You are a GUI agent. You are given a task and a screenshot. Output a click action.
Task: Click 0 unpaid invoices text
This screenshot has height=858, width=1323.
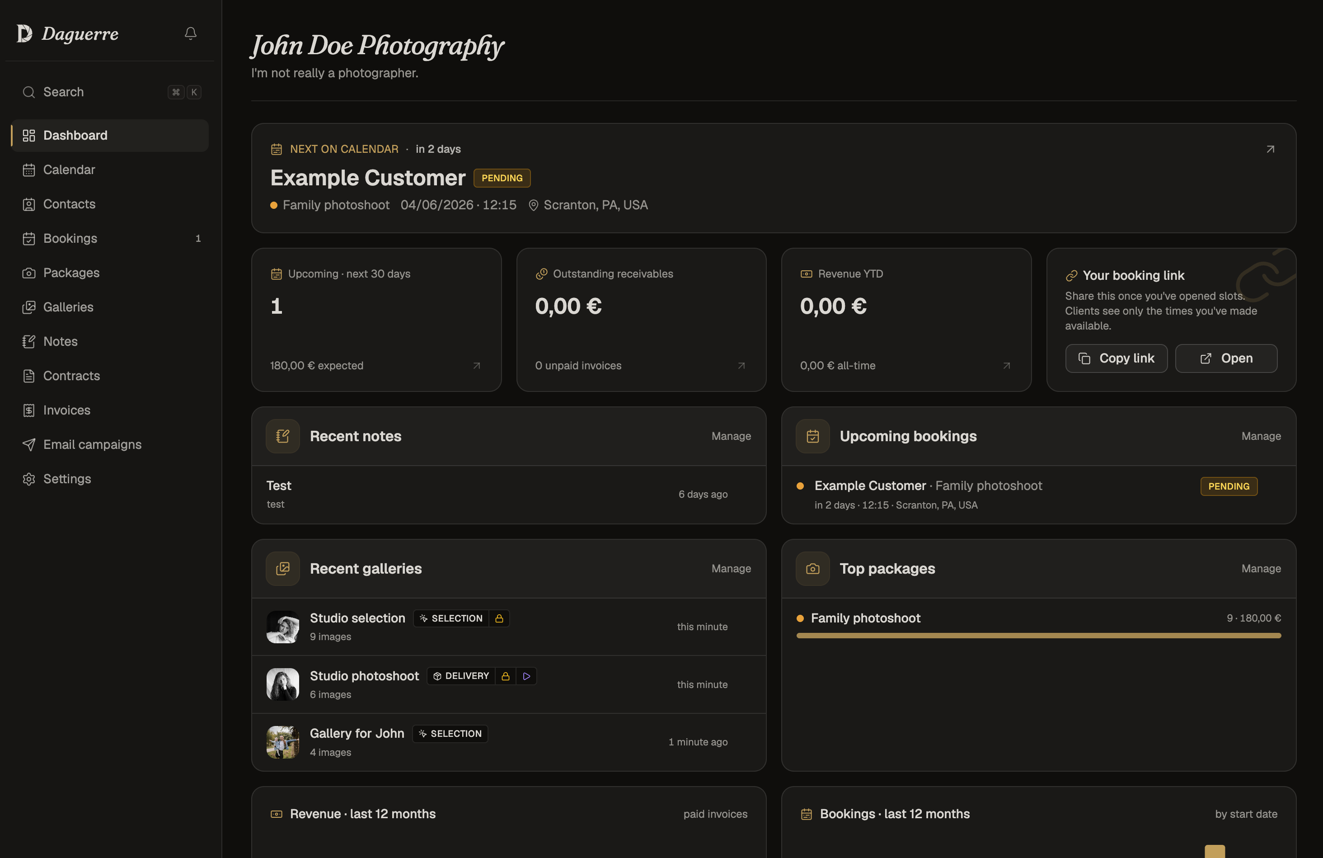point(578,366)
